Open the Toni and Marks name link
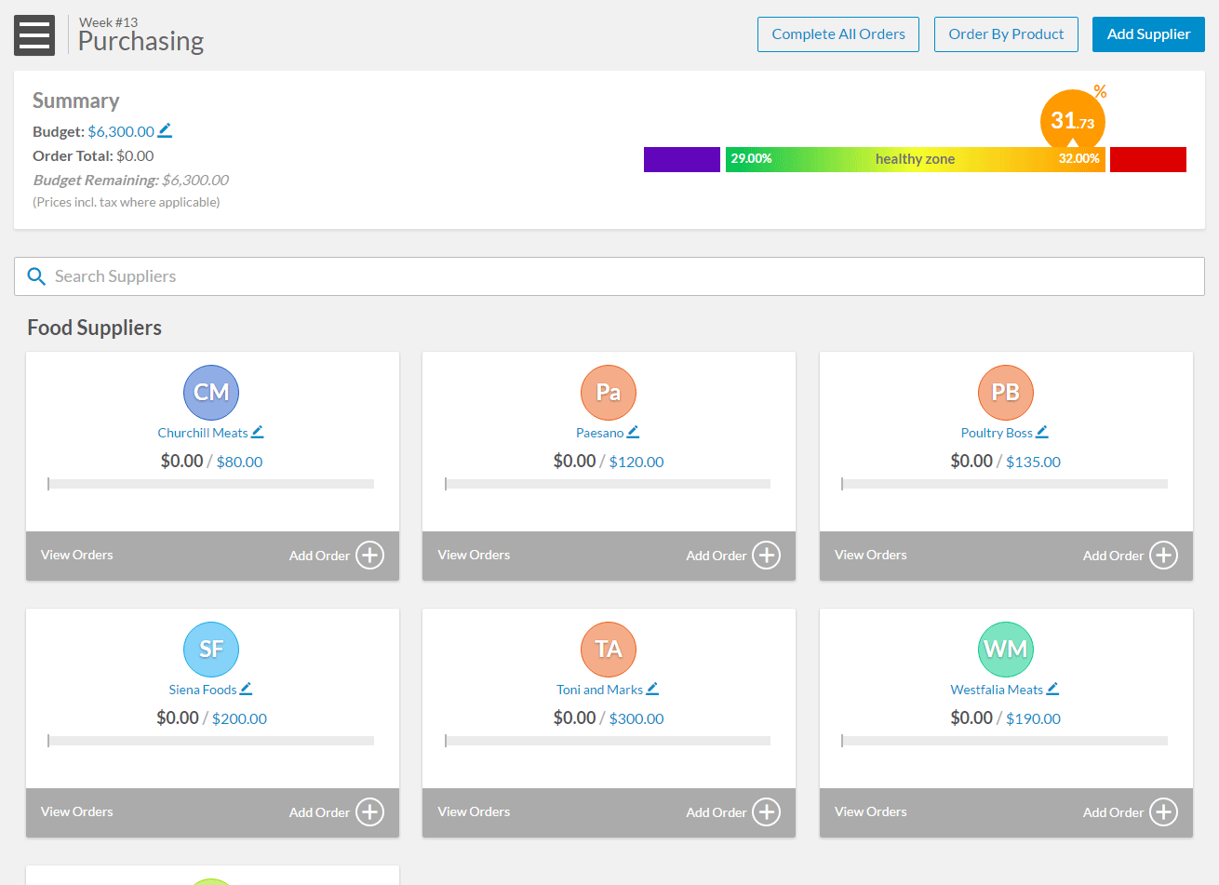The height and width of the screenshot is (885, 1219). 600,690
